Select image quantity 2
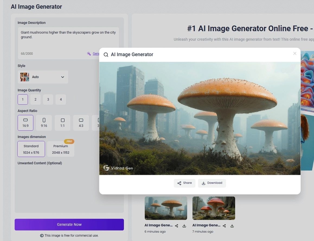314x241 pixels. [35, 99]
